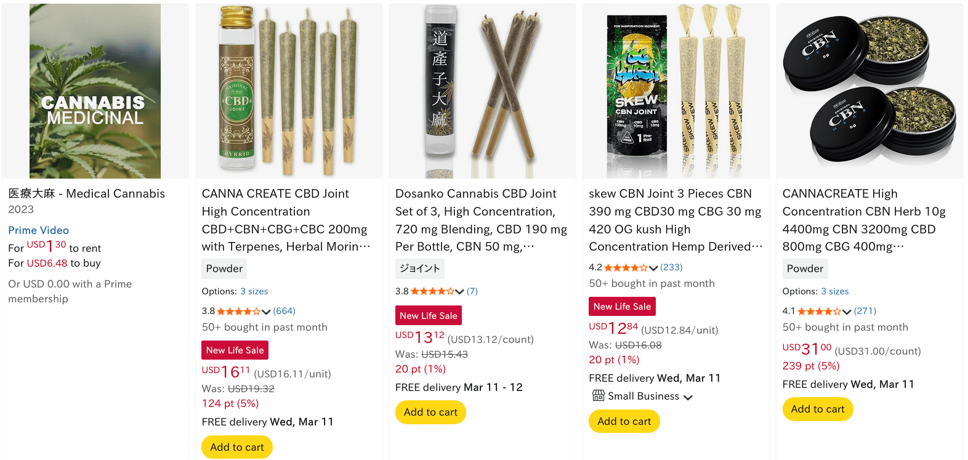
Task: Click the Small Business storefront icon
Action: point(598,396)
